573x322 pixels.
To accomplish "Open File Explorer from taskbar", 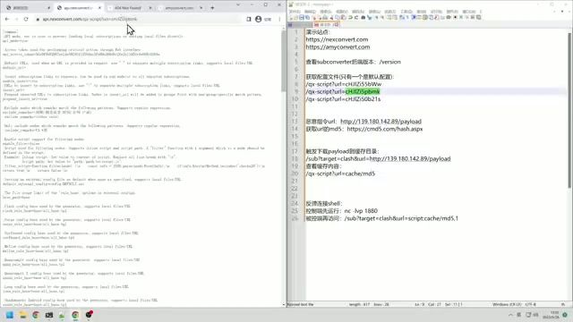I will pos(22,315).
